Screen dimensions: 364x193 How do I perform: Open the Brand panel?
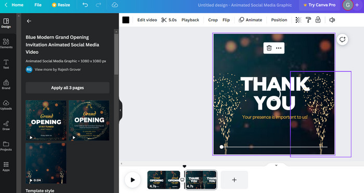point(6,85)
